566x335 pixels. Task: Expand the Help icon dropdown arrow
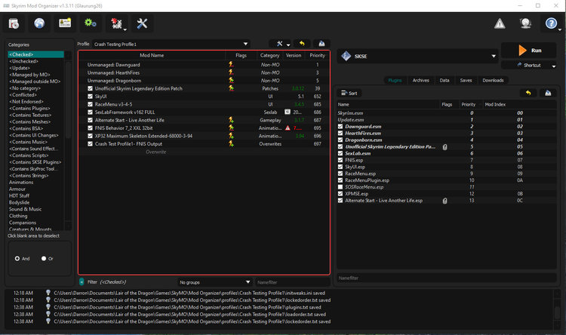pyautogui.click(x=559, y=29)
